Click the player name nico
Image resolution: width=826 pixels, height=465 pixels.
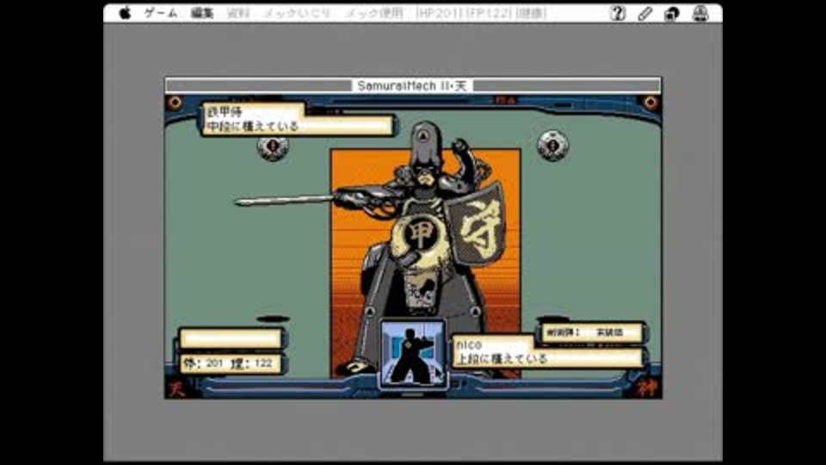pos(469,344)
